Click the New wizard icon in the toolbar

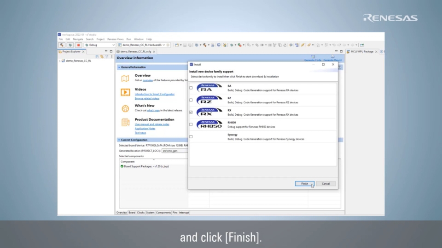(177, 45)
